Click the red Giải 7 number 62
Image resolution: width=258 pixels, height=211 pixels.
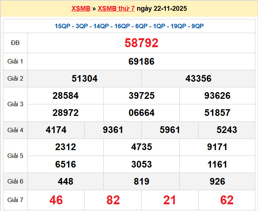[x=227, y=200]
